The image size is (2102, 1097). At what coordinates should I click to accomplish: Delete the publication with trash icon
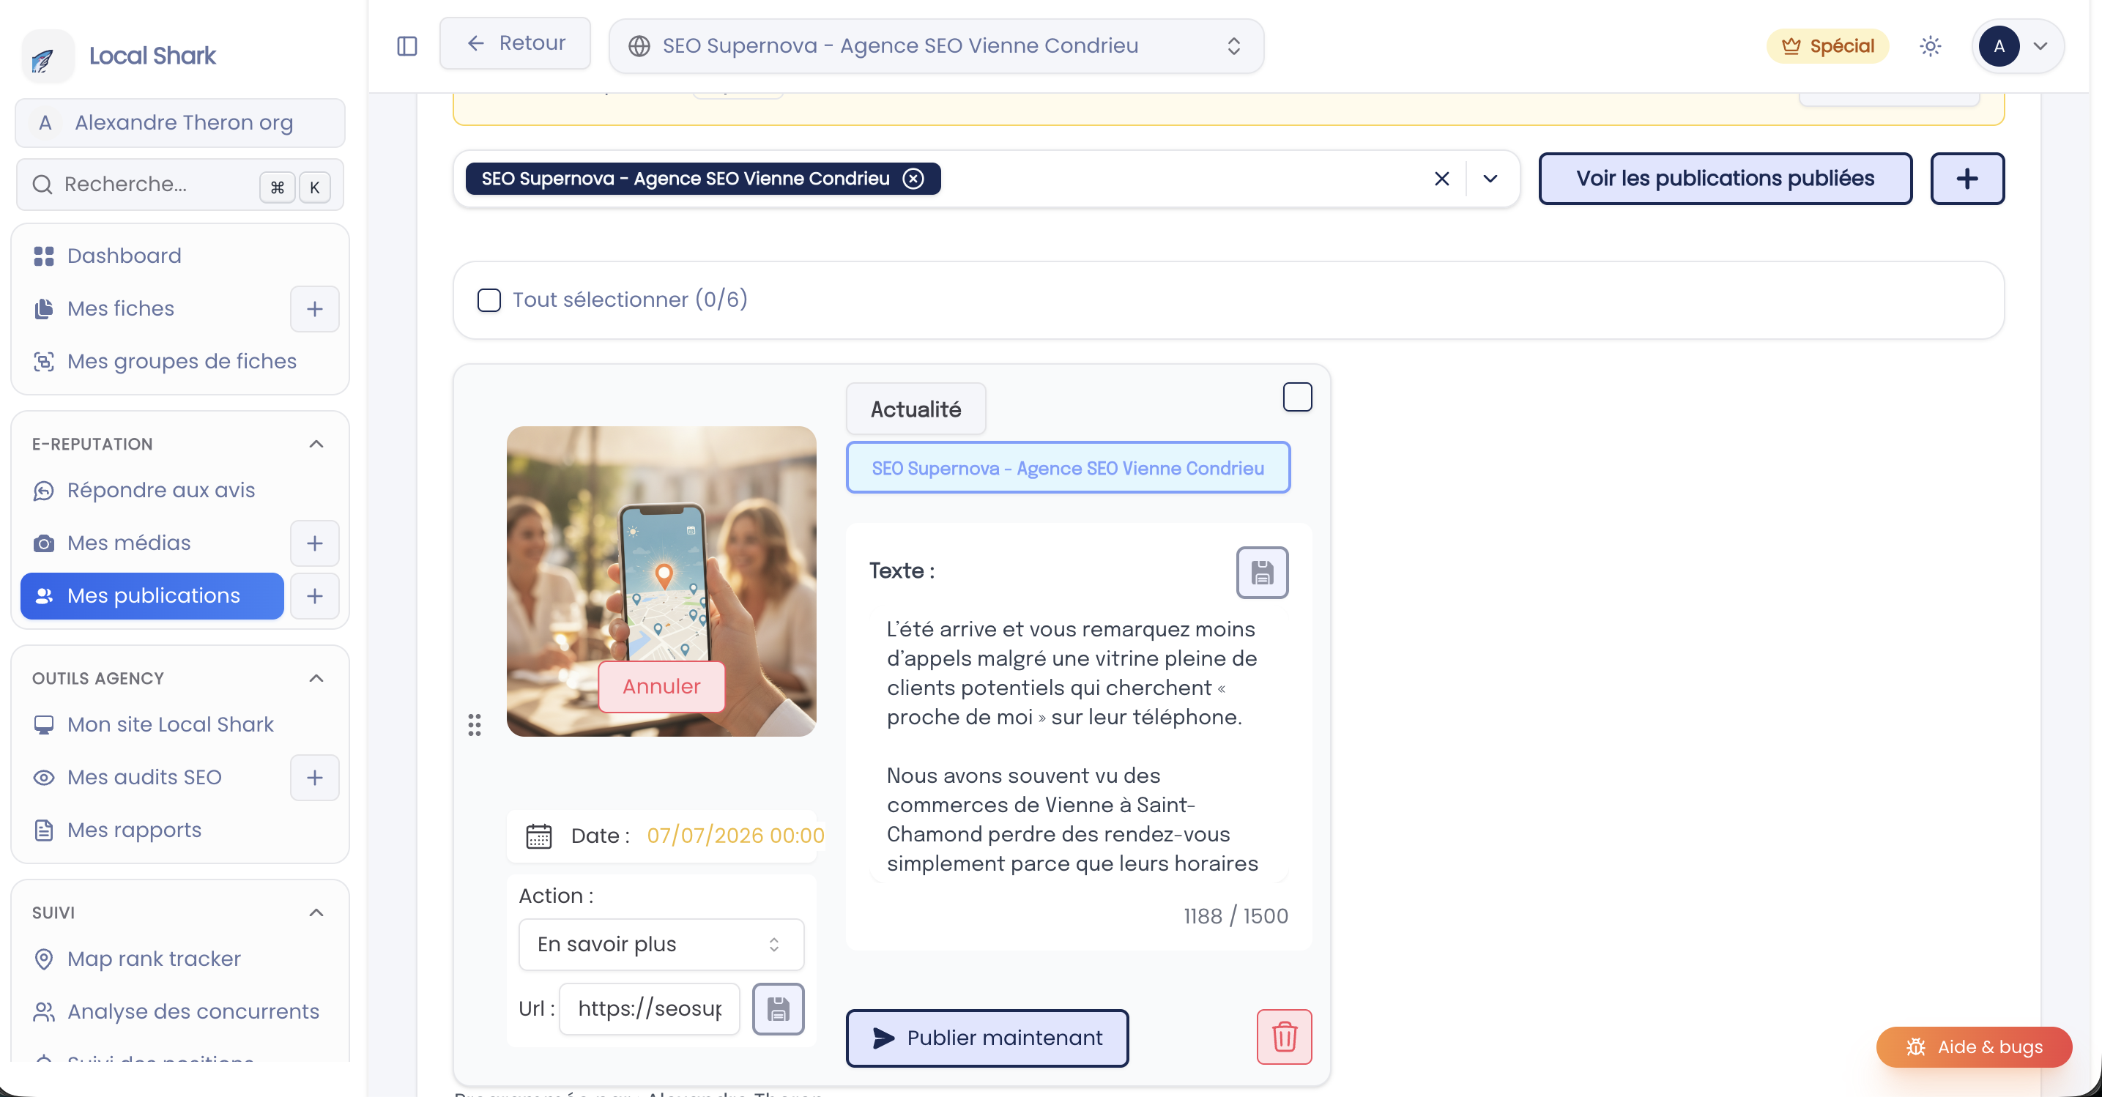point(1284,1037)
